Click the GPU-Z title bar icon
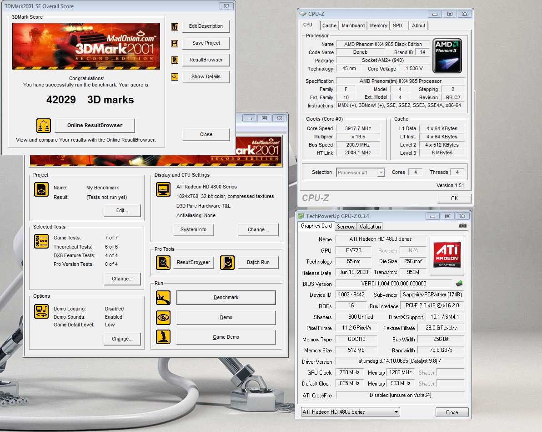The image size is (542, 432). tap(301, 216)
